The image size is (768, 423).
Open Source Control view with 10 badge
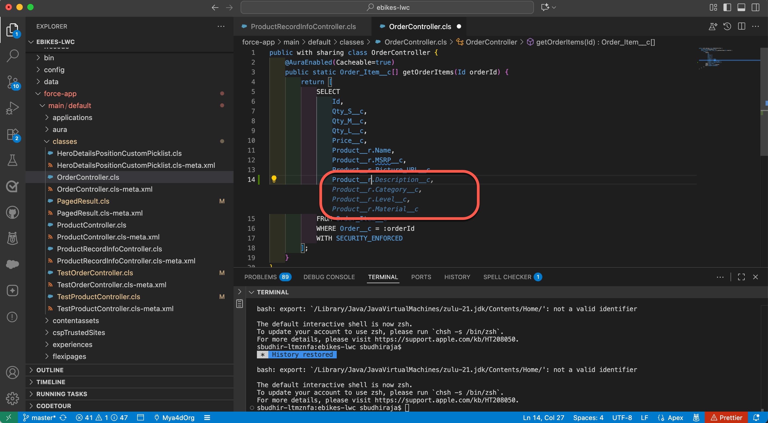tap(12, 82)
